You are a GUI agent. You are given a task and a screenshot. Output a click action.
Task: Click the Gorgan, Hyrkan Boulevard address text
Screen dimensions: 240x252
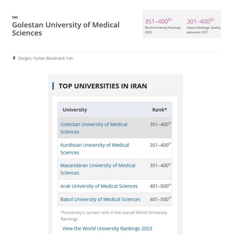(x=46, y=58)
